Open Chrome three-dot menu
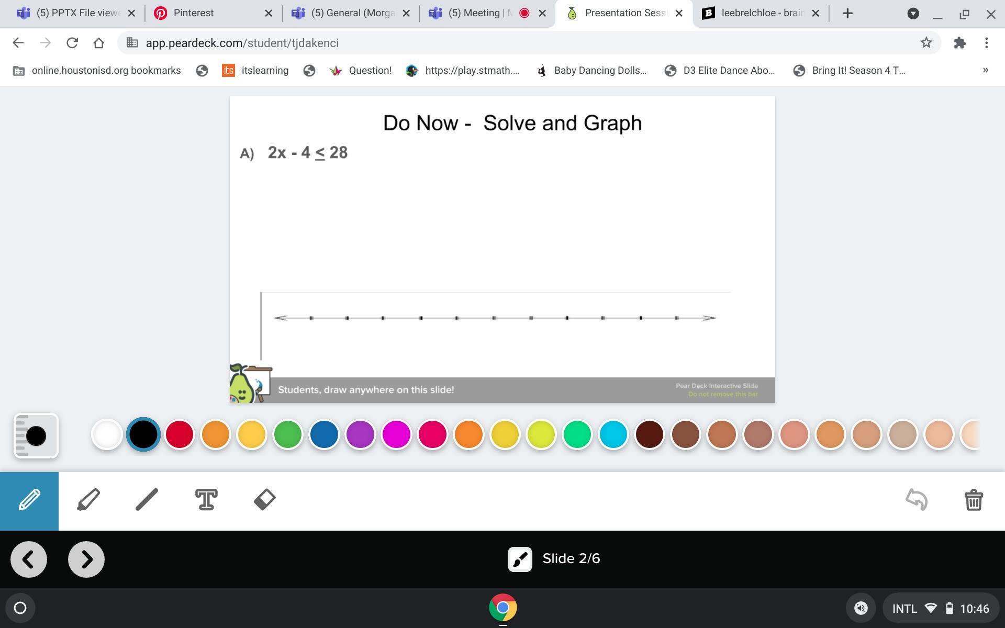The width and height of the screenshot is (1005, 628). [986, 43]
